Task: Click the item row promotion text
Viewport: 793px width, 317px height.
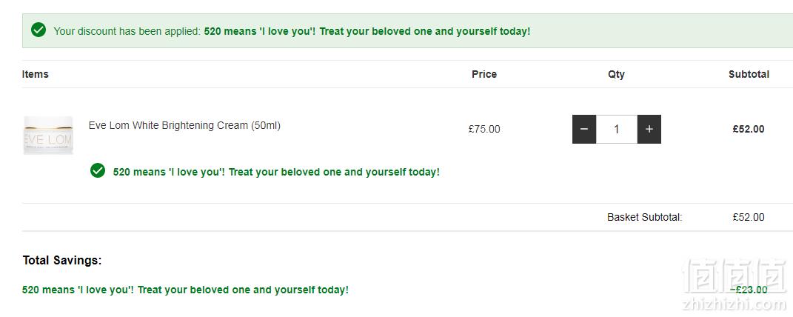Action: click(x=276, y=172)
